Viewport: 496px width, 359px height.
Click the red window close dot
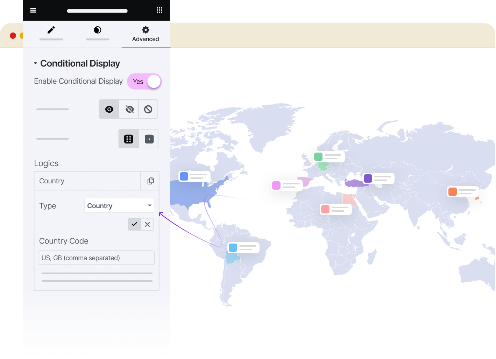pyautogui.click(x=13, y=35)
